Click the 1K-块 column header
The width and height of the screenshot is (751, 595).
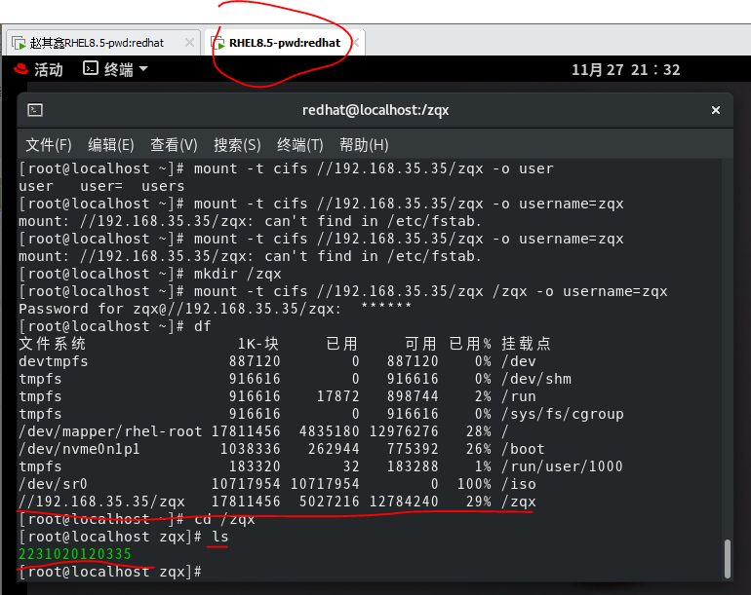[258, 344]
